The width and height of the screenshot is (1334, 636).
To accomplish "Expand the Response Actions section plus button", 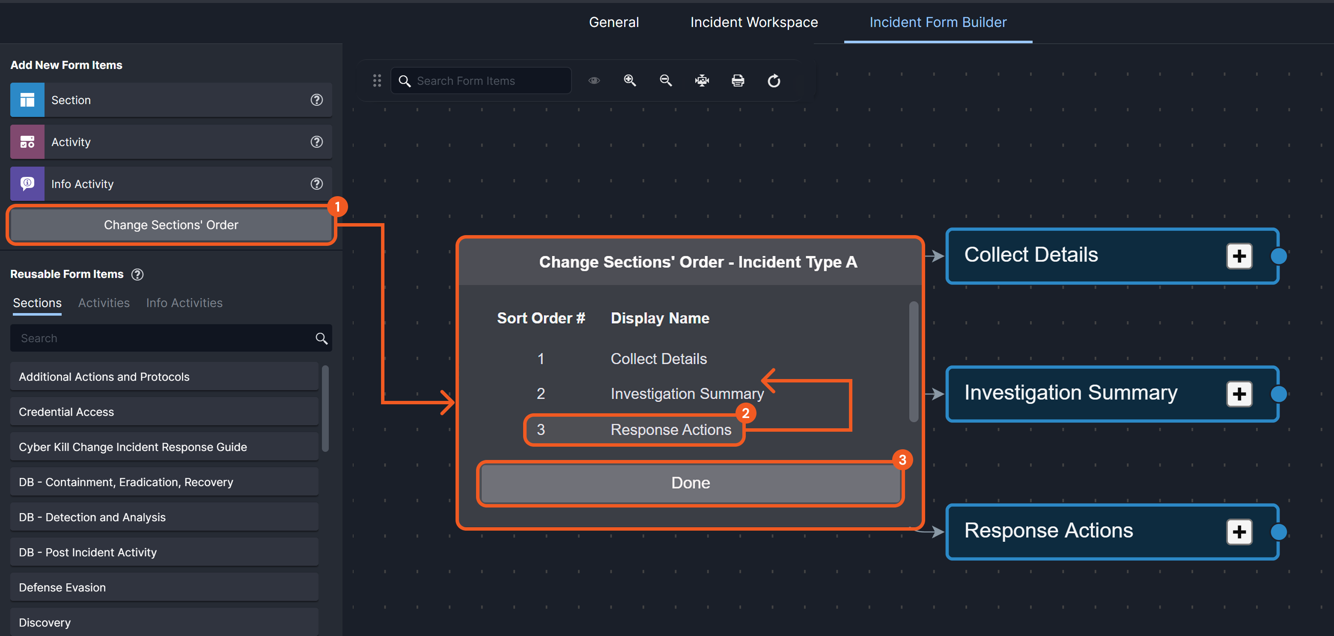I will (x=1239, y=532).
